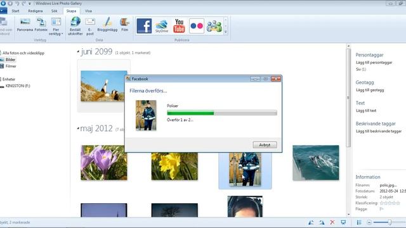Image resolution: width=406 pixels, height=228 pixels.
Task: Select the police officer photo thumbnail
Action: coord(245,169)
